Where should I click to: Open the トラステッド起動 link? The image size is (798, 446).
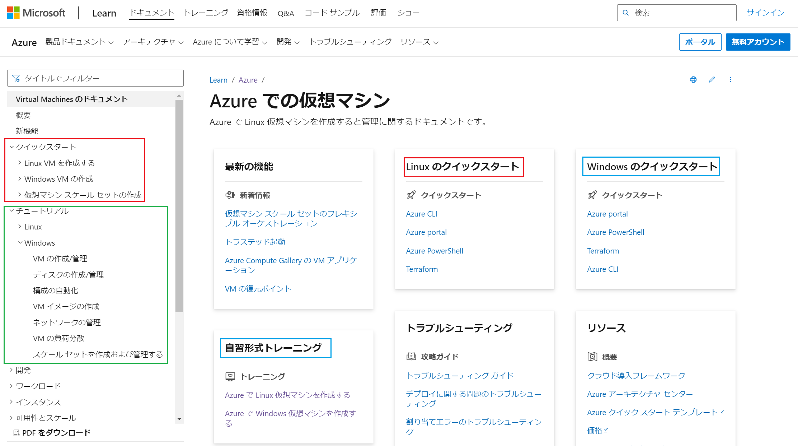pyautogui.click(x=255, y=242)
